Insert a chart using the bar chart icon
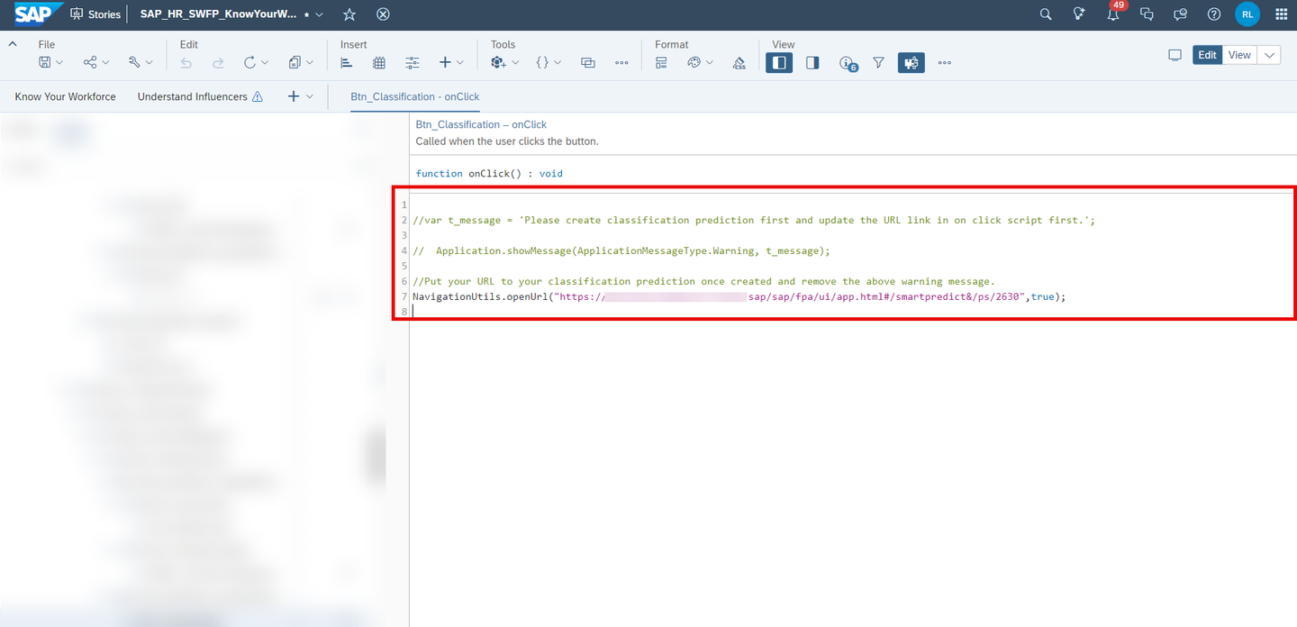Image resolution: width=1297 pixels, height=627 pixels. tap(347, 63)
